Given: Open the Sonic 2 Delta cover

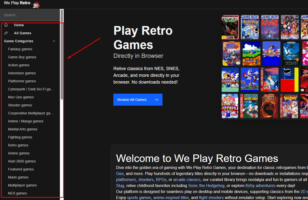Looking at the screenshot, I should 230,80.
